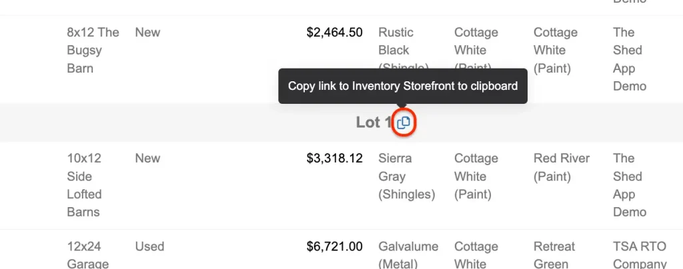Click the Rustic Black (Shingles) roof cell
Viewport: 683px width, 269px height.
pyautogui.click(x=396, y=41)
